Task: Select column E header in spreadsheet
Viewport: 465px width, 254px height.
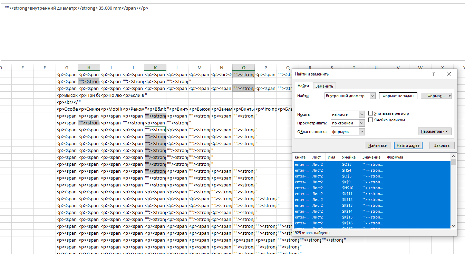Action: click(x=22, y=68)
